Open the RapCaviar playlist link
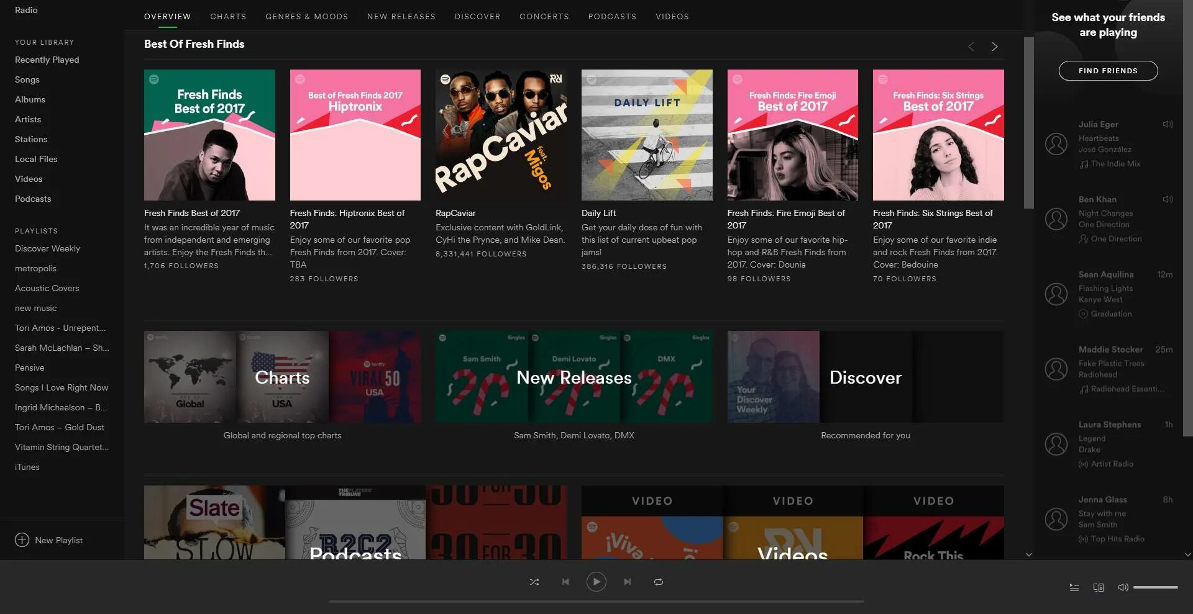 (455, 213)
